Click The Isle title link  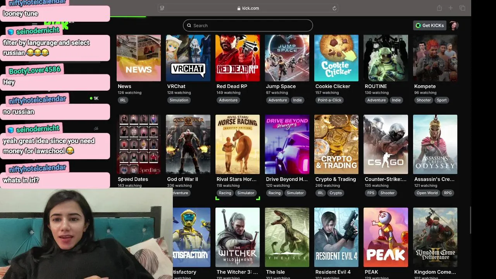click(x=275, y=272)
